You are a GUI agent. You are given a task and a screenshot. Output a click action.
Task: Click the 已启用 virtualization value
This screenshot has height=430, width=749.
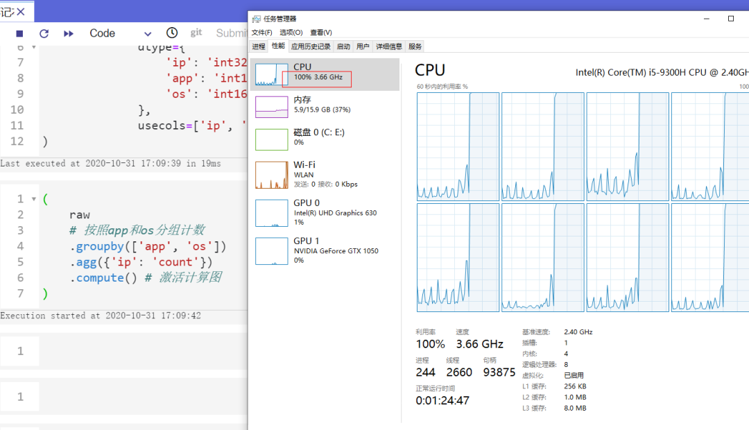coord(574,375)
